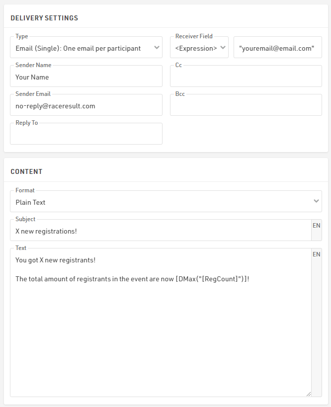Click into the Reply To field

pos(86,134)
